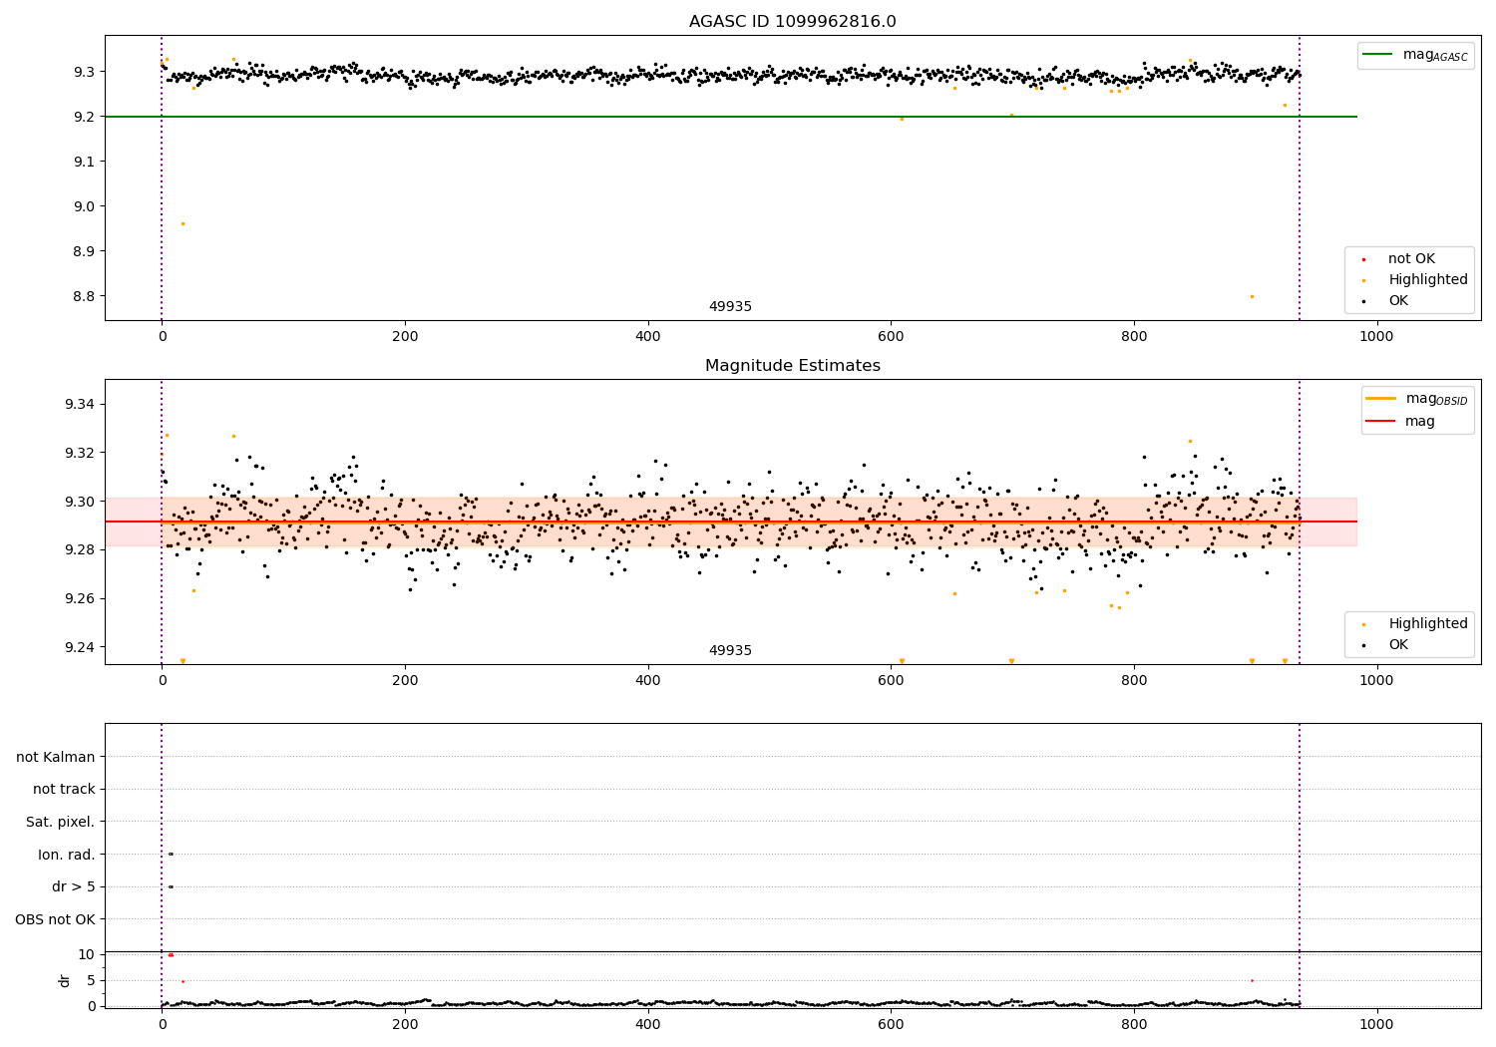1496x1047 pixels.
Task: Click the 'Highlighted' legend entry in Magnitude Estimates
Action: click(1428, 624)
